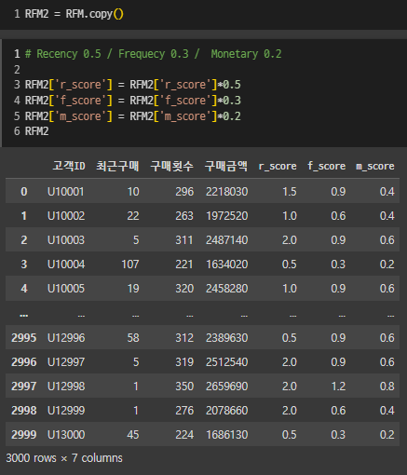The height and width of the screenshot is (475, 407).
Task: Click the 'm_score' column header
Action: (375, 166)
